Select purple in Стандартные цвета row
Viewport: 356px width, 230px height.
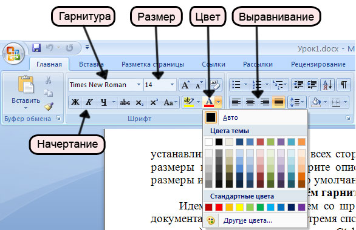pyautogui.click(x=301, y=207)
